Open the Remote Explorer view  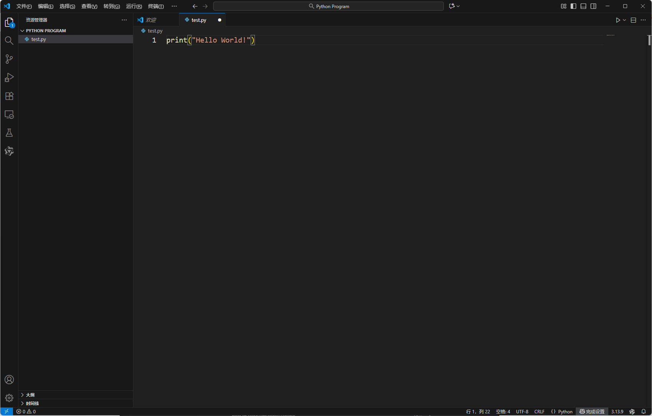point(9,115)
